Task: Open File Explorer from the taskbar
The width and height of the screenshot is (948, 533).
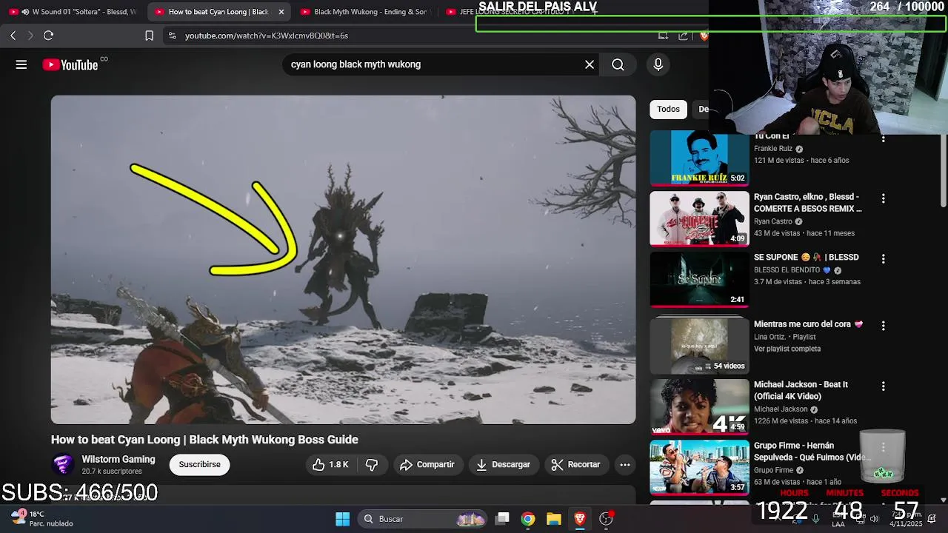Action: pyautogui.click(x=553, y=519)
